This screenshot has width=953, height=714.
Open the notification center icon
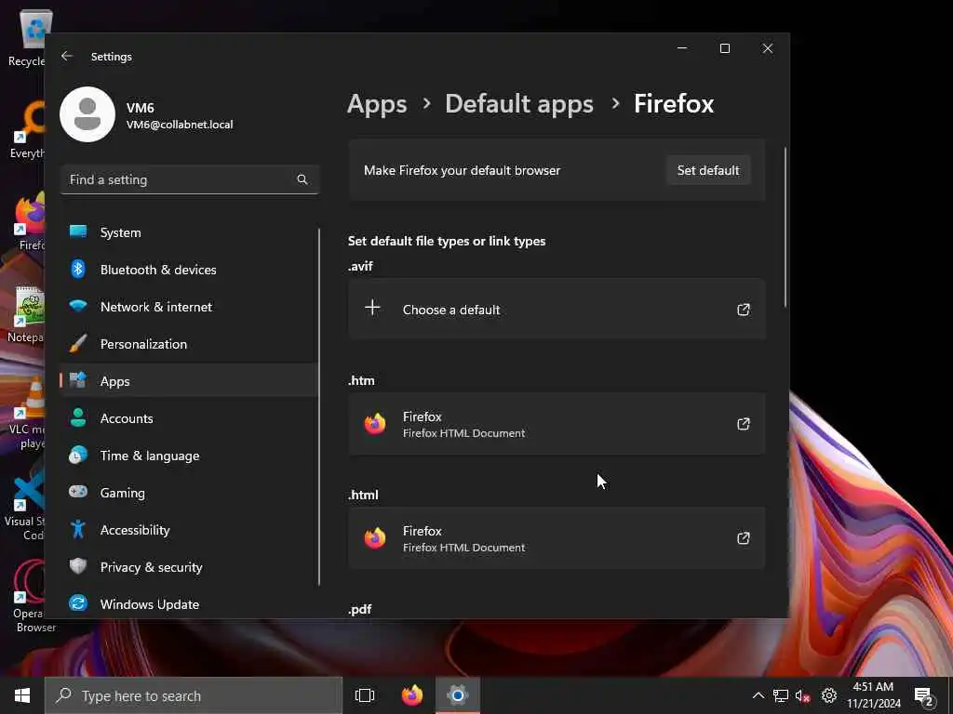[924, 696]
